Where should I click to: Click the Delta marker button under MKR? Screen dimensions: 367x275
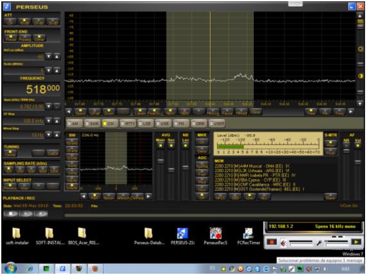point(202,150)
